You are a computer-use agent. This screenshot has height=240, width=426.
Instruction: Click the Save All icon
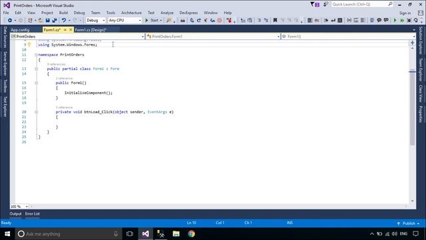click(x=55, y=21)
